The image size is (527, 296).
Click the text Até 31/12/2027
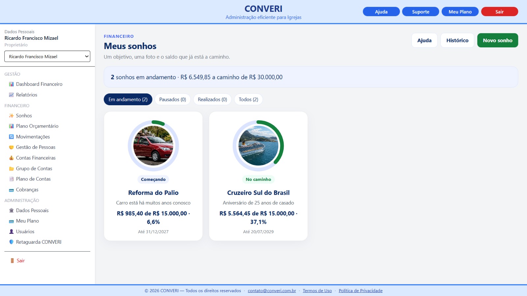click(153, 232)
